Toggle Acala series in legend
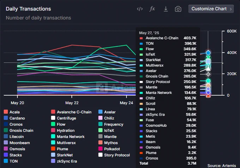 pos(12,112)
